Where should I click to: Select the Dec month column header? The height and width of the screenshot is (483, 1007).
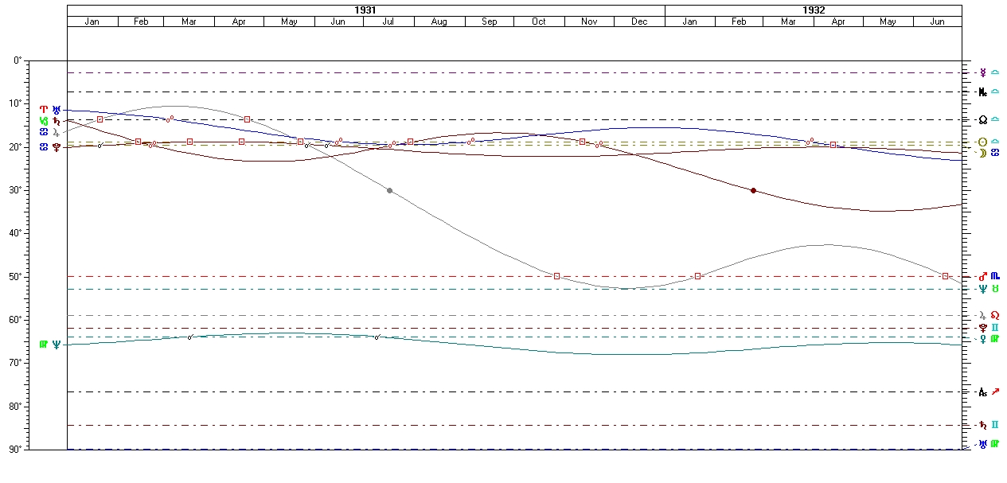coord(639,21)
